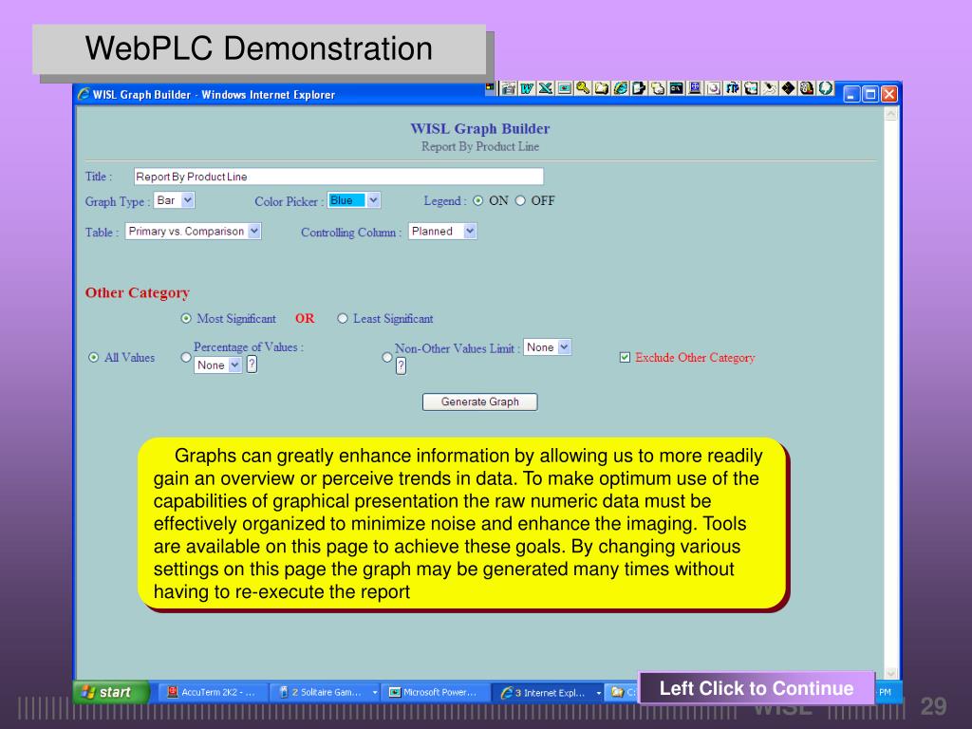Click the 'Report By Product Line' subtitle text
Viewport: 972px width, 729px height.
coord(479,147)
